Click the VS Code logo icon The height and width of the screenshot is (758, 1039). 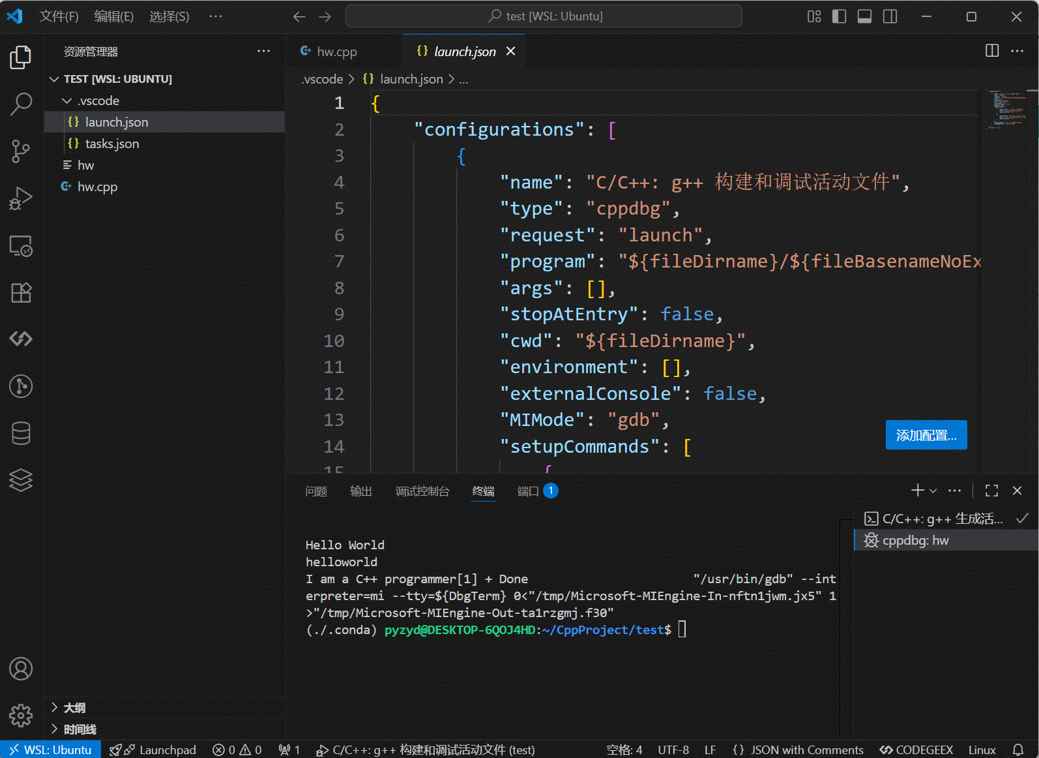click(14, 16)
